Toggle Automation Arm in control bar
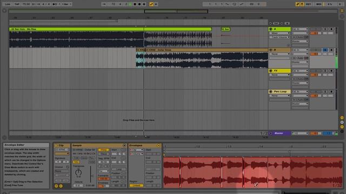 (151, 4)
